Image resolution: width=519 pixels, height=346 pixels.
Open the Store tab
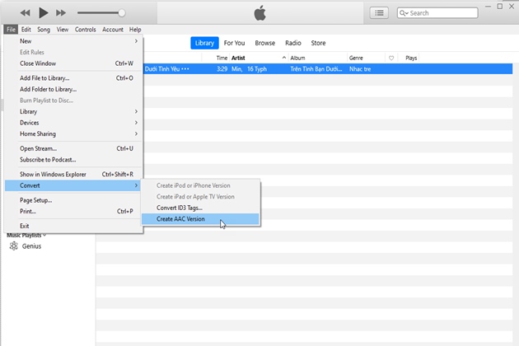318,43
